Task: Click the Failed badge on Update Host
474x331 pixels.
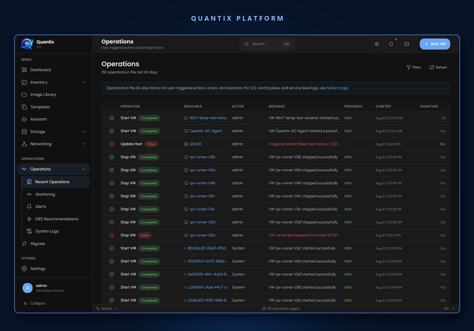Action: 151,144
